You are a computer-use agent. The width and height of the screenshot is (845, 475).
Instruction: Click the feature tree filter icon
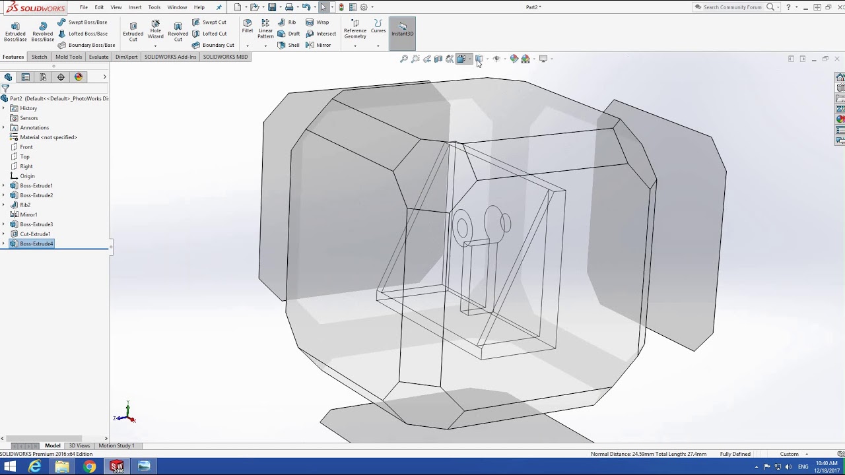click(5, 88)
